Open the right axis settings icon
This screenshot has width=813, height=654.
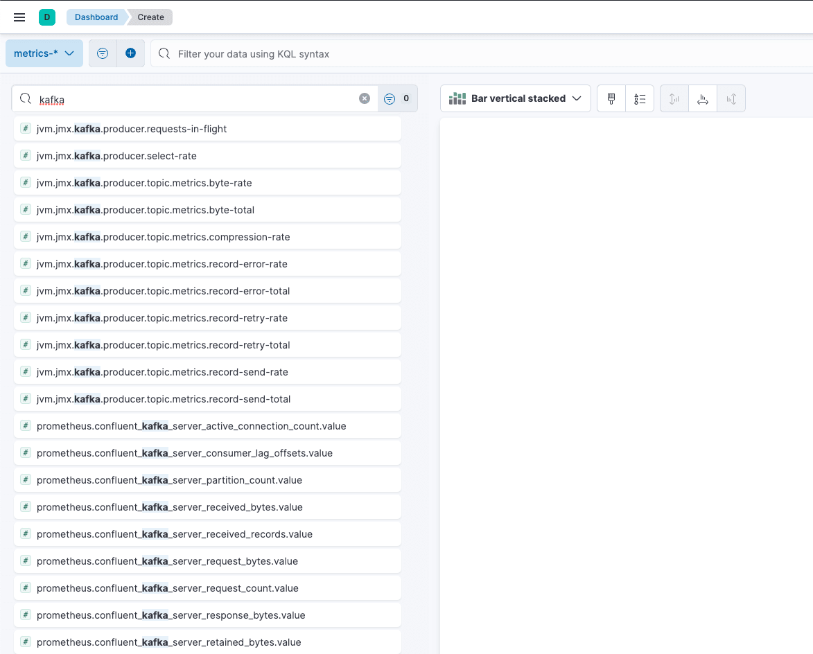click(731, 99)
